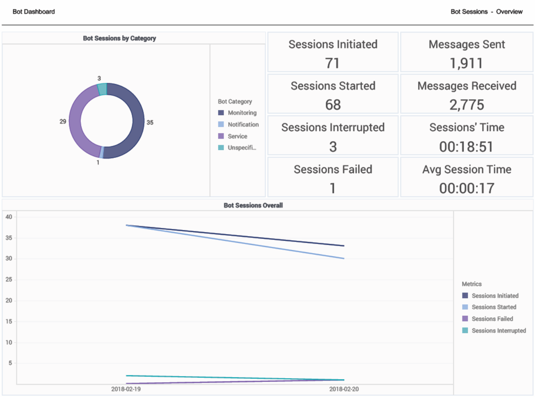Click the Monitoring legend color swatch
The width and height of the screenshot is (535, 397).
pos(221,113)
